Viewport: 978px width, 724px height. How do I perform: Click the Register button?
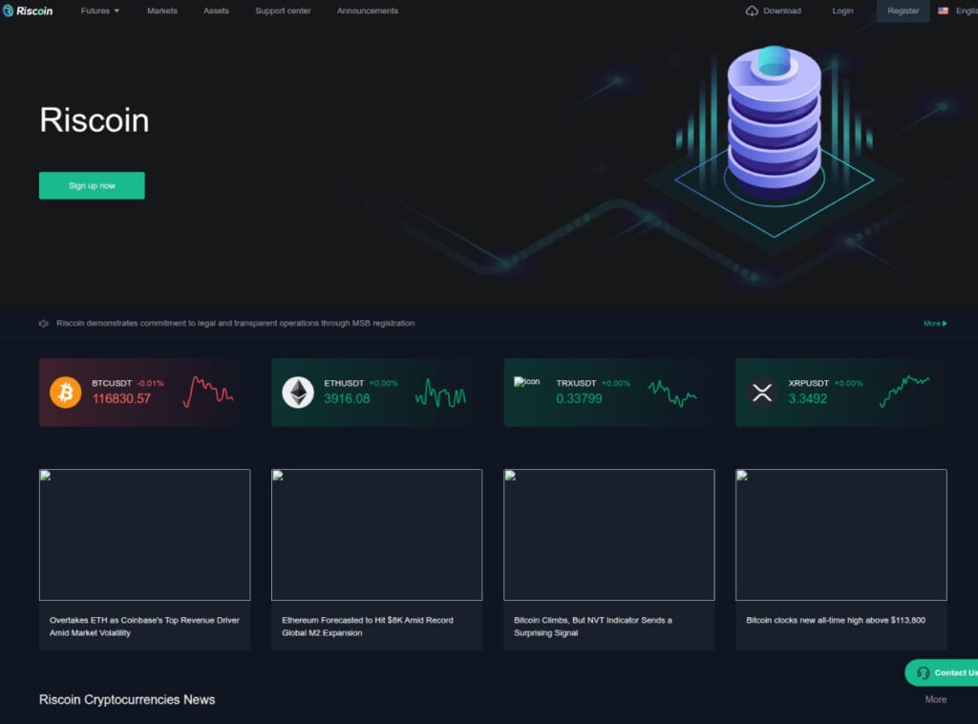[902, 11]
